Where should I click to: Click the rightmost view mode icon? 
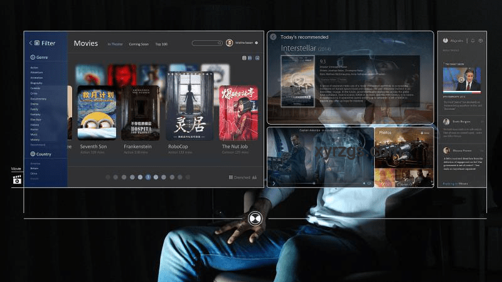point(257,58)
